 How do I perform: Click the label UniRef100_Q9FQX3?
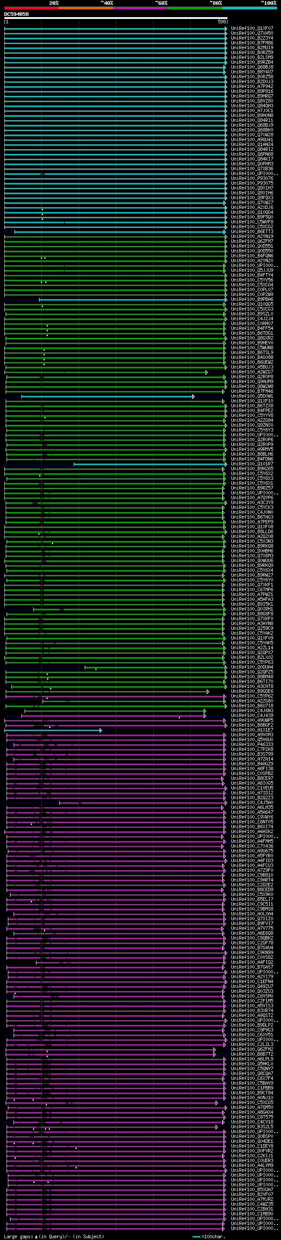(252, 198)
